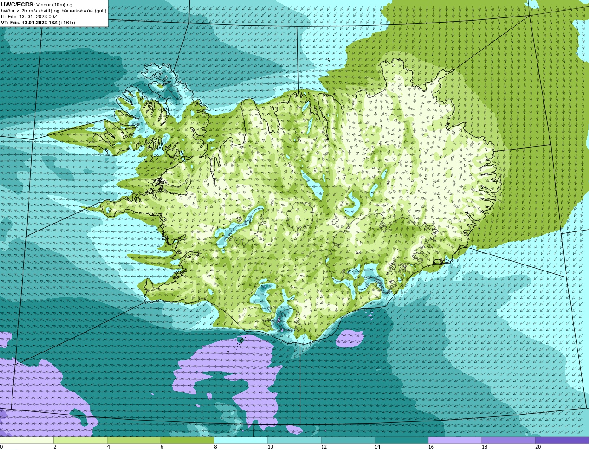Click the "UWC/ECDS" title text

pos(17,5)
